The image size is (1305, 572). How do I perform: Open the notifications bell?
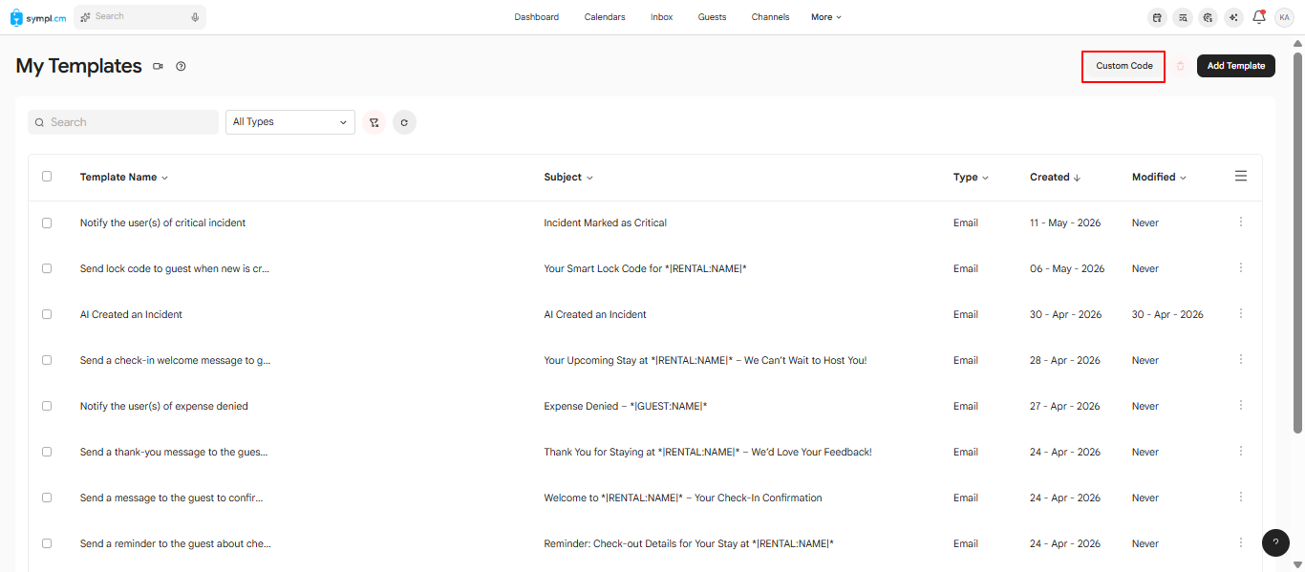[x=1259, y=16]
